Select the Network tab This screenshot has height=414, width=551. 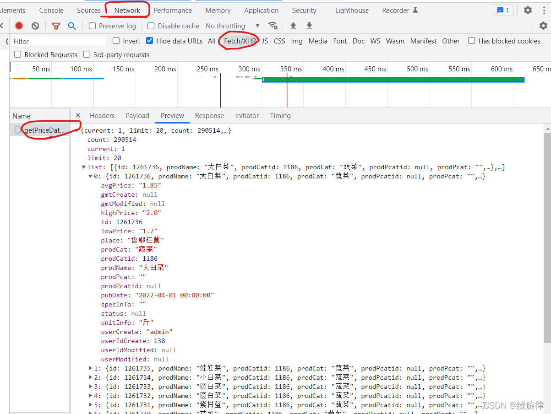tap(127, 10)
